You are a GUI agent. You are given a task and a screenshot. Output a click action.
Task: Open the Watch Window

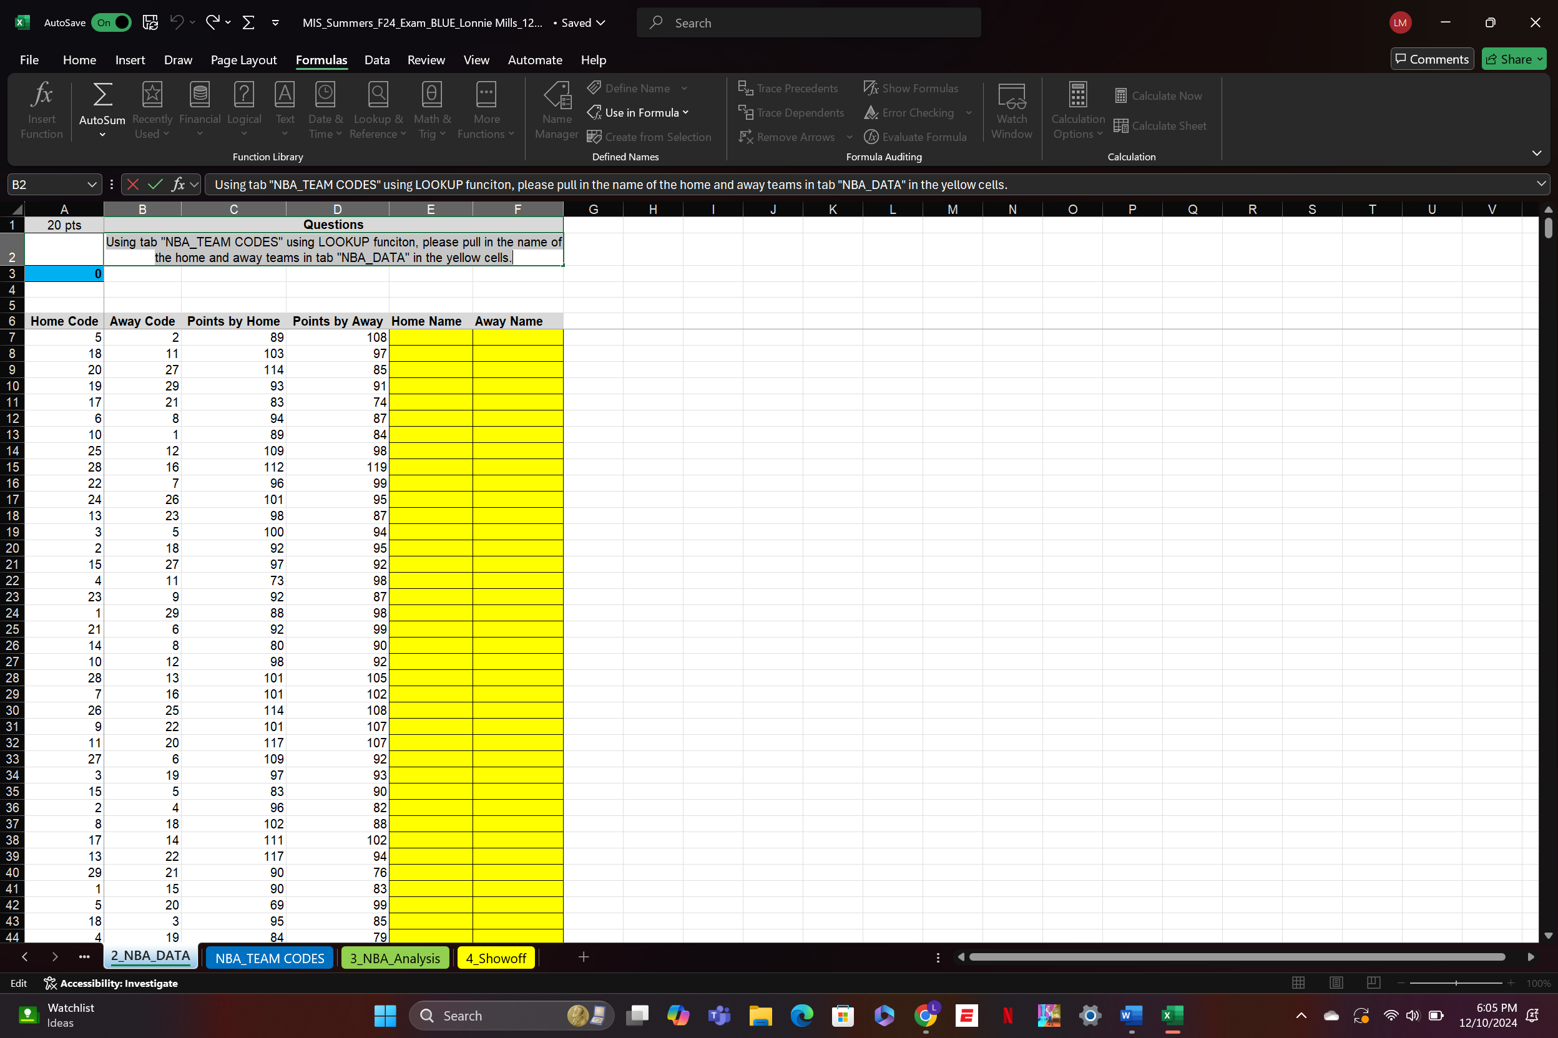1011,109
